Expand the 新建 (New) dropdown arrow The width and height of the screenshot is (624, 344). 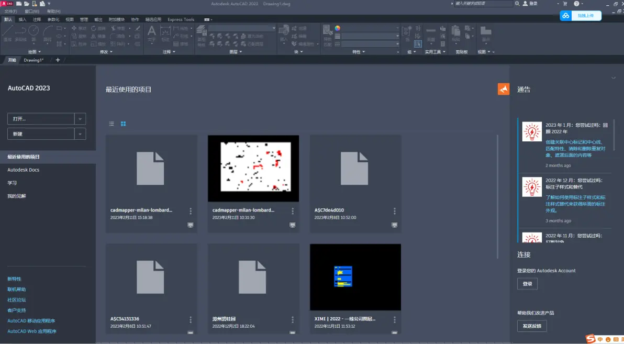coord(80,134)
